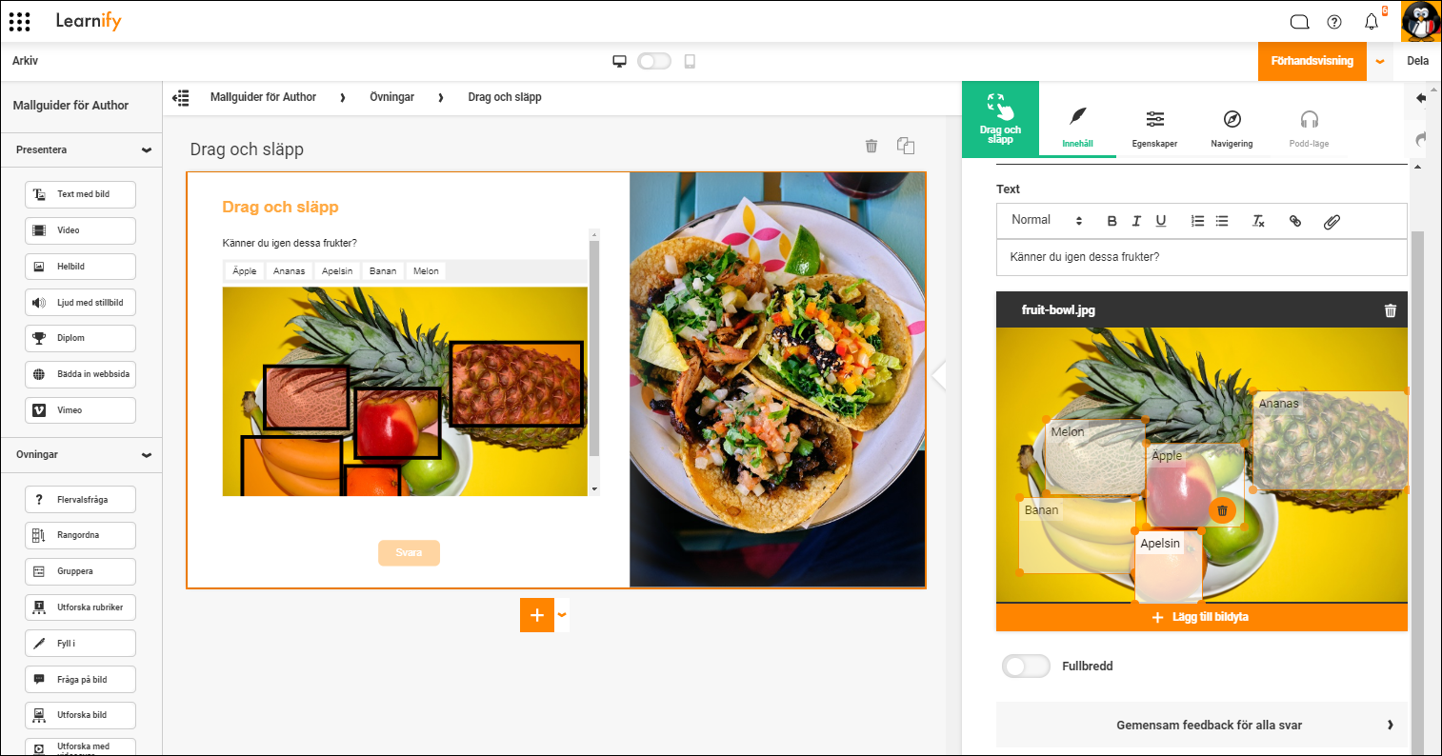Open the notifications bell
The height and width of the screenshot is (756, 1442).
pos(1372,22)
